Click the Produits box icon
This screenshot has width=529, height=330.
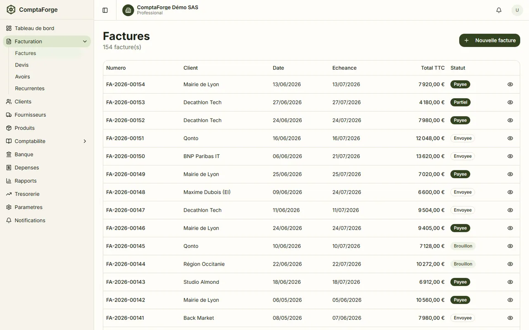(x=9, y=128)
